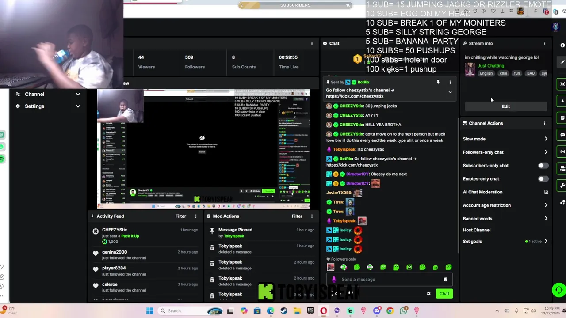Open Epic Games launcher from taskbar
Image resolution: width=566 pixels, height=318 pixels.
[x=310, y=311]
